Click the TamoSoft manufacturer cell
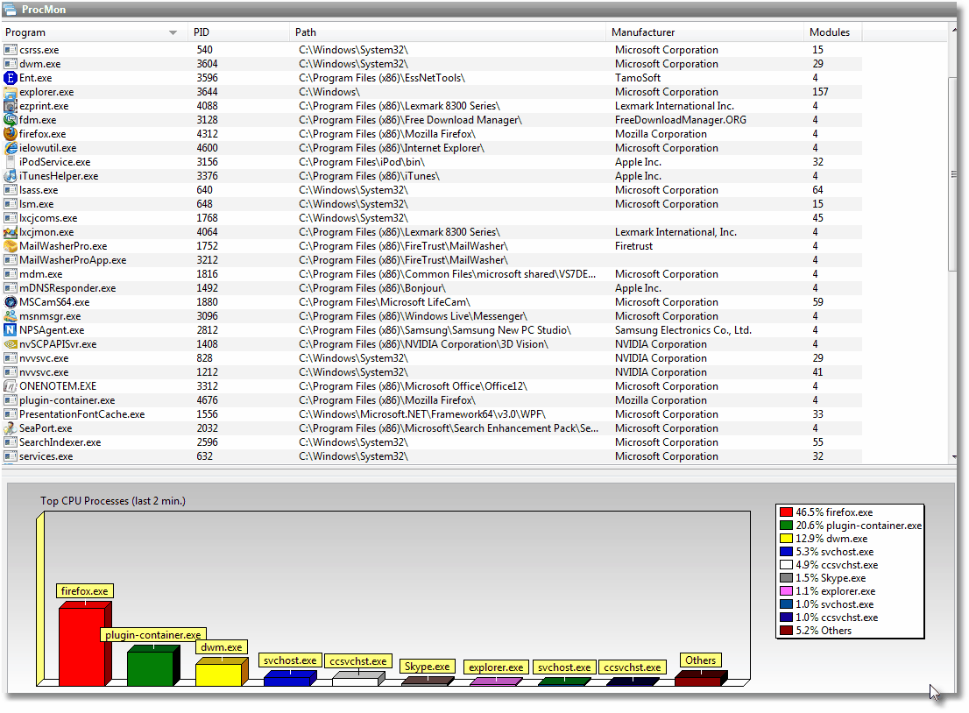 [638, 78]
